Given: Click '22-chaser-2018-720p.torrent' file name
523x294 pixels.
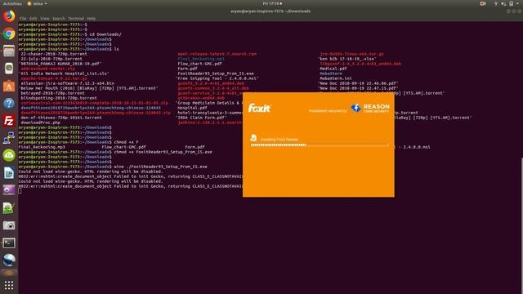Looking at the screenshot, I should pos(54,54).
